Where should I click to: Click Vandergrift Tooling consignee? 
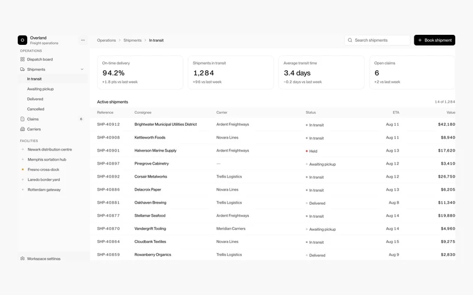(150, 229)
